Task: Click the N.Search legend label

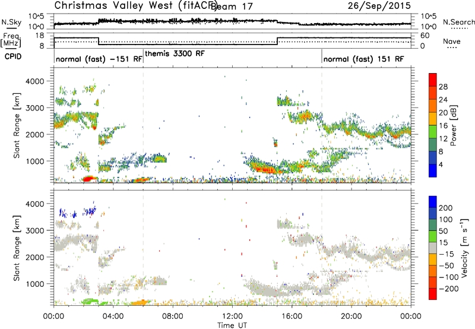Action: click(459, 22)
